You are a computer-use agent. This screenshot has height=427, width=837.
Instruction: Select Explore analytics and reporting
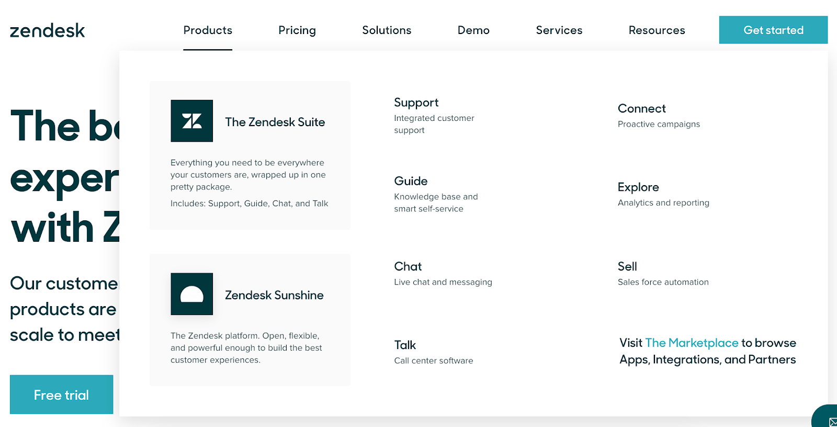point(638,187)
